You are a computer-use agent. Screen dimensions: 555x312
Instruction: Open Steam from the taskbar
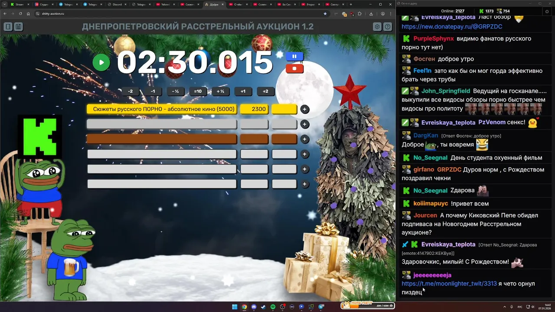(x=263, y=306)
